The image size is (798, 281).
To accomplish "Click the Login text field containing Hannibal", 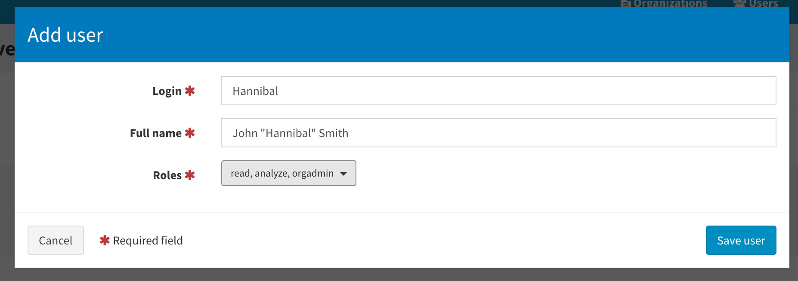I will (498, 91).
